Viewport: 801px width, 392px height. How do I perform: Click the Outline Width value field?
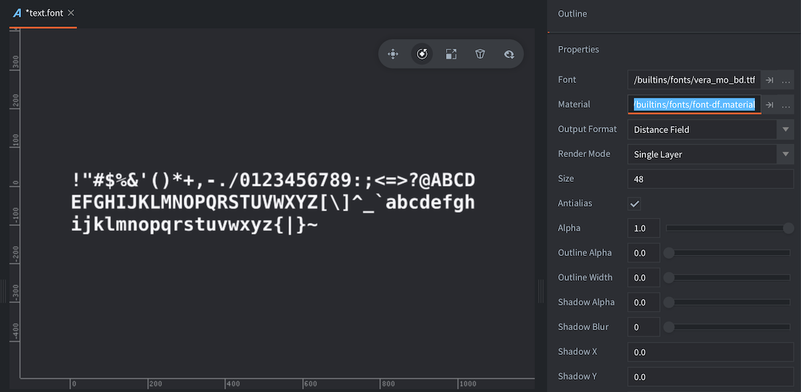pyautogui.click(x=644, y=278)
